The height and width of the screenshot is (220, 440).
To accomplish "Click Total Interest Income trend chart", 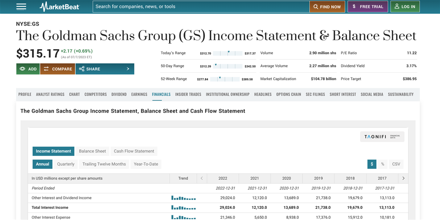I will 183,208.
